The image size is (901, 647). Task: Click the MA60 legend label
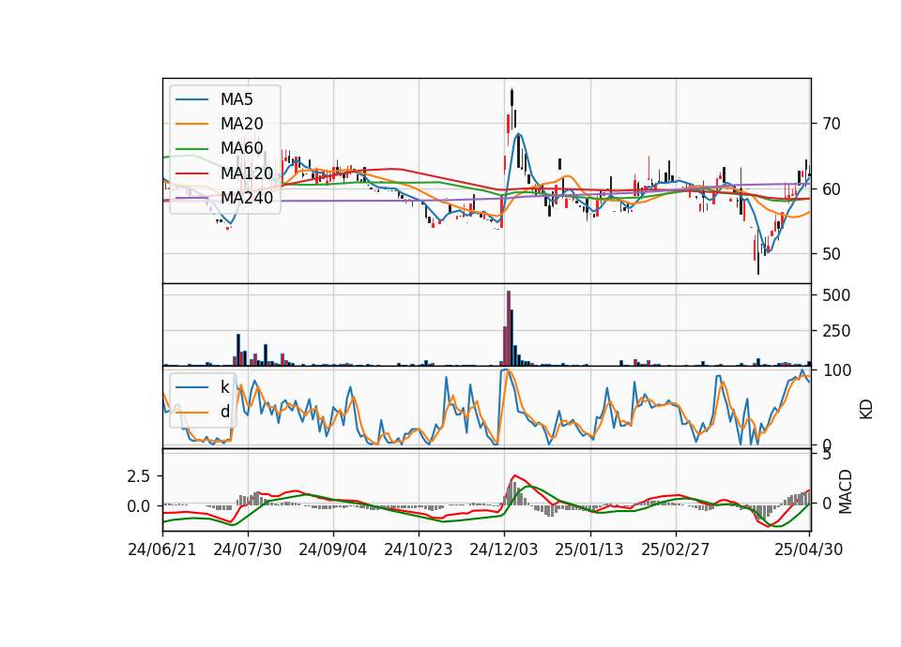point(241,148)
